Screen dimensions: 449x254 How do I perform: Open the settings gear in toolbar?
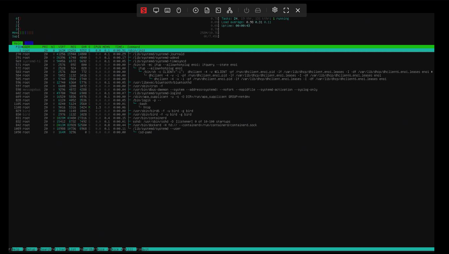(275, 10)
